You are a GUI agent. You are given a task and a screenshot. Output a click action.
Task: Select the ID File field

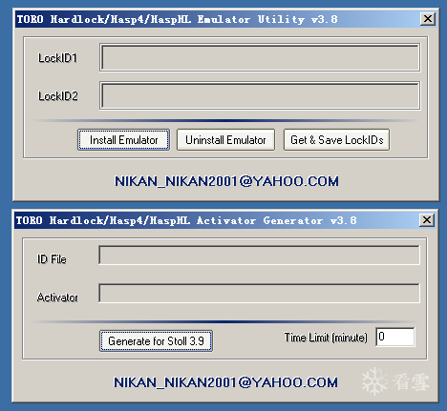[x=259, y=256]
